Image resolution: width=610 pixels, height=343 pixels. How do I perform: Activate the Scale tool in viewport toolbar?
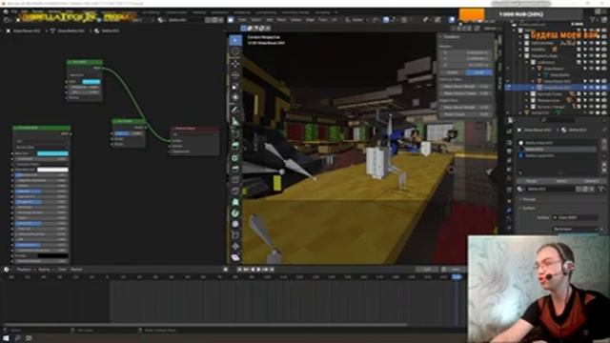click(235, 86)
